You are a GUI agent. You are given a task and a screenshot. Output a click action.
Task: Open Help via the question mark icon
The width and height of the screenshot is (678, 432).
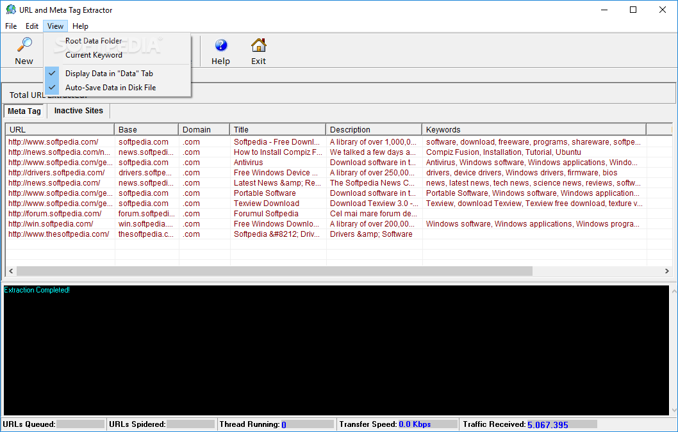tap(220, 45)
